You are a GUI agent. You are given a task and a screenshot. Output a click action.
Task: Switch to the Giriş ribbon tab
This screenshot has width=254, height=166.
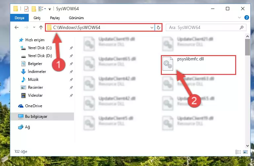37,18
